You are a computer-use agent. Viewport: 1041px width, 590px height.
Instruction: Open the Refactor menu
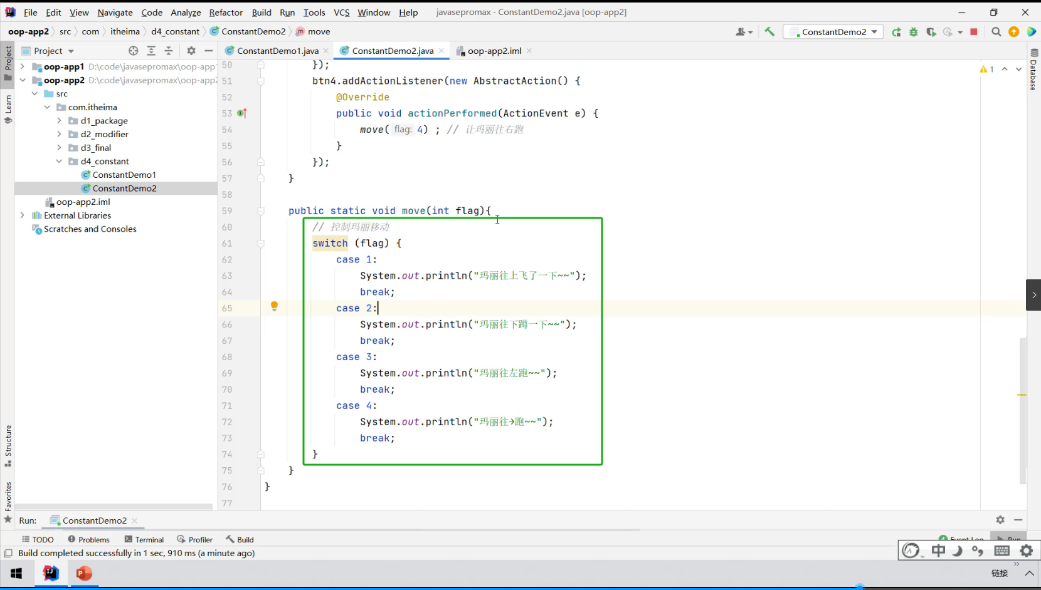(226, 13)
